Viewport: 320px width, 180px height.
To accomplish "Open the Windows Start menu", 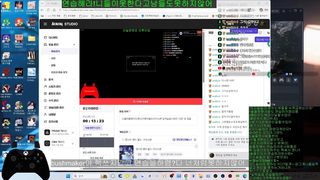I will [68, 176].
